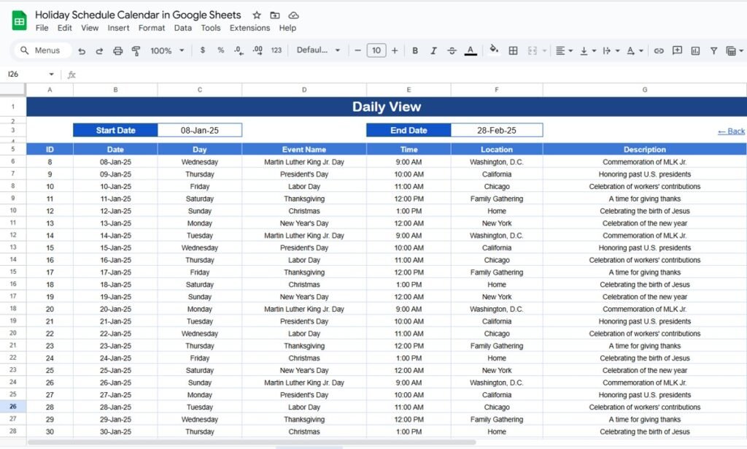The height and width of the screenshot is (449, 747).
Task: Open the Data menu
Action: click(x=185, y=28)
